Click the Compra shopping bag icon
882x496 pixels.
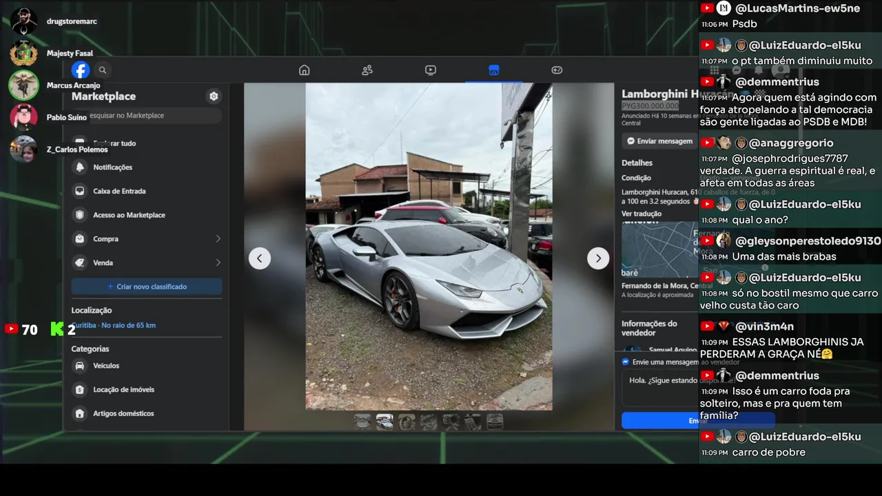coord(80,239)
